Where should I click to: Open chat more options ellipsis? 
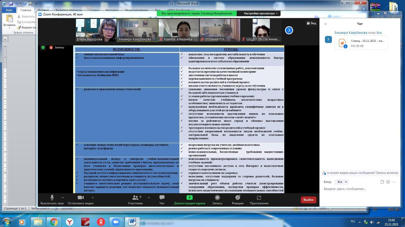(x=394, y=182)
